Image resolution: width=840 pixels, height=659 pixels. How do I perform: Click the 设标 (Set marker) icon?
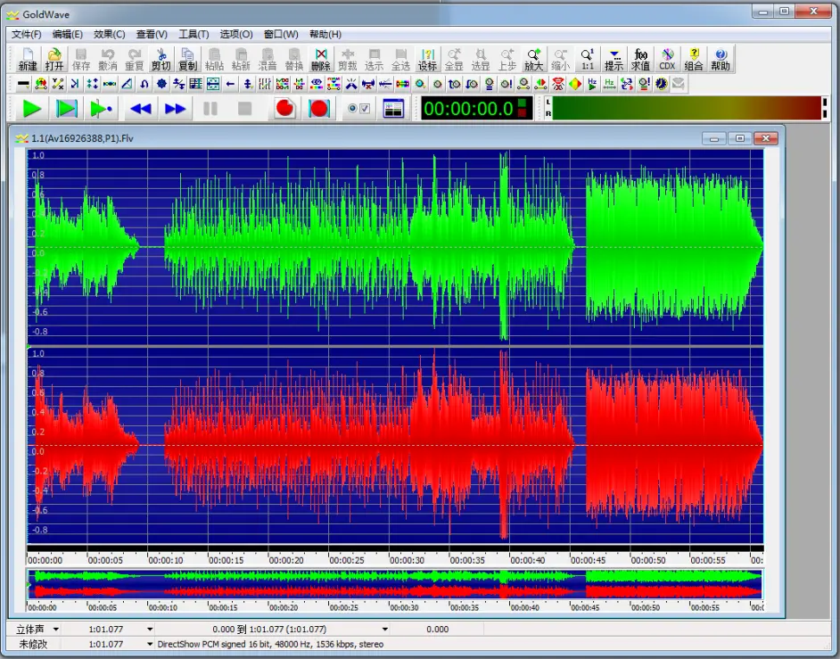427,59
